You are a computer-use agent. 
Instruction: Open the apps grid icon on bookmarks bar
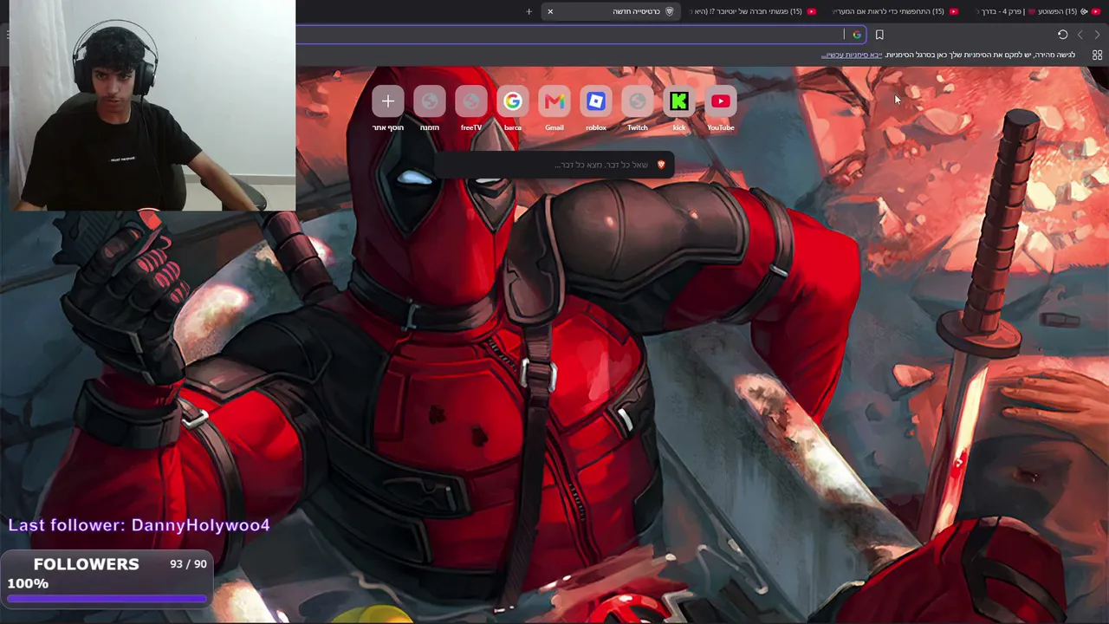point(1097,55)
